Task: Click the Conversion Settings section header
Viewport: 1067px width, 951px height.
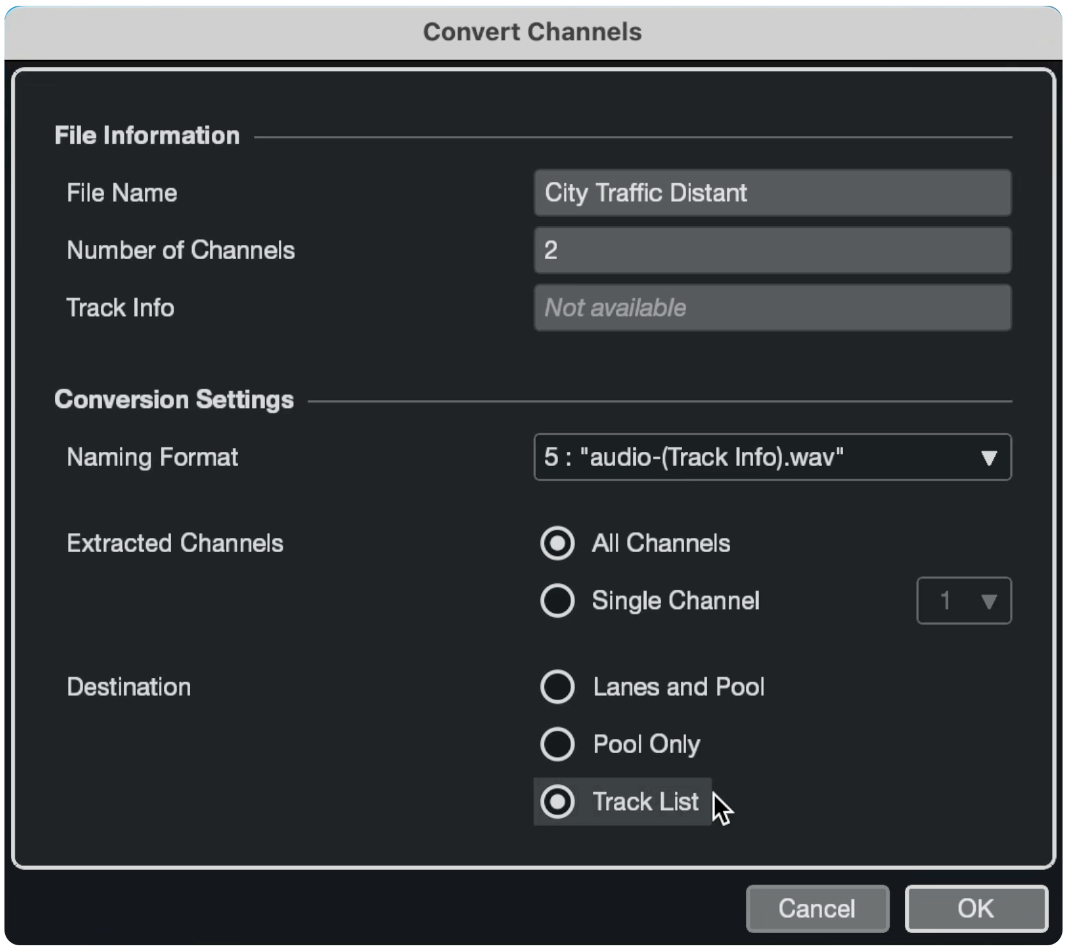Action: 174,400
